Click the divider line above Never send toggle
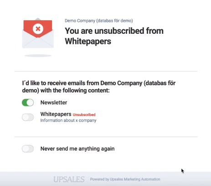Image resolution: width=211 pixels, height=186 pixels. pos(106,137)
